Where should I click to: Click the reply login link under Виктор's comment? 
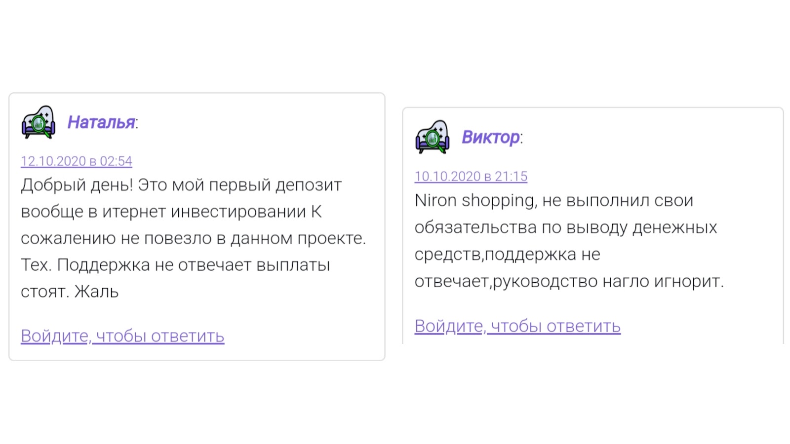click(517, 326)
